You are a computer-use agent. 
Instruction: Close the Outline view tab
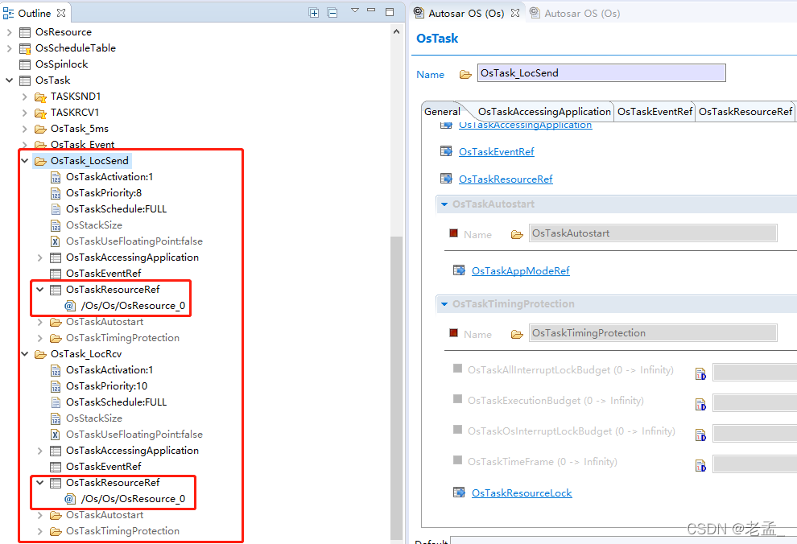coord(61,13)
